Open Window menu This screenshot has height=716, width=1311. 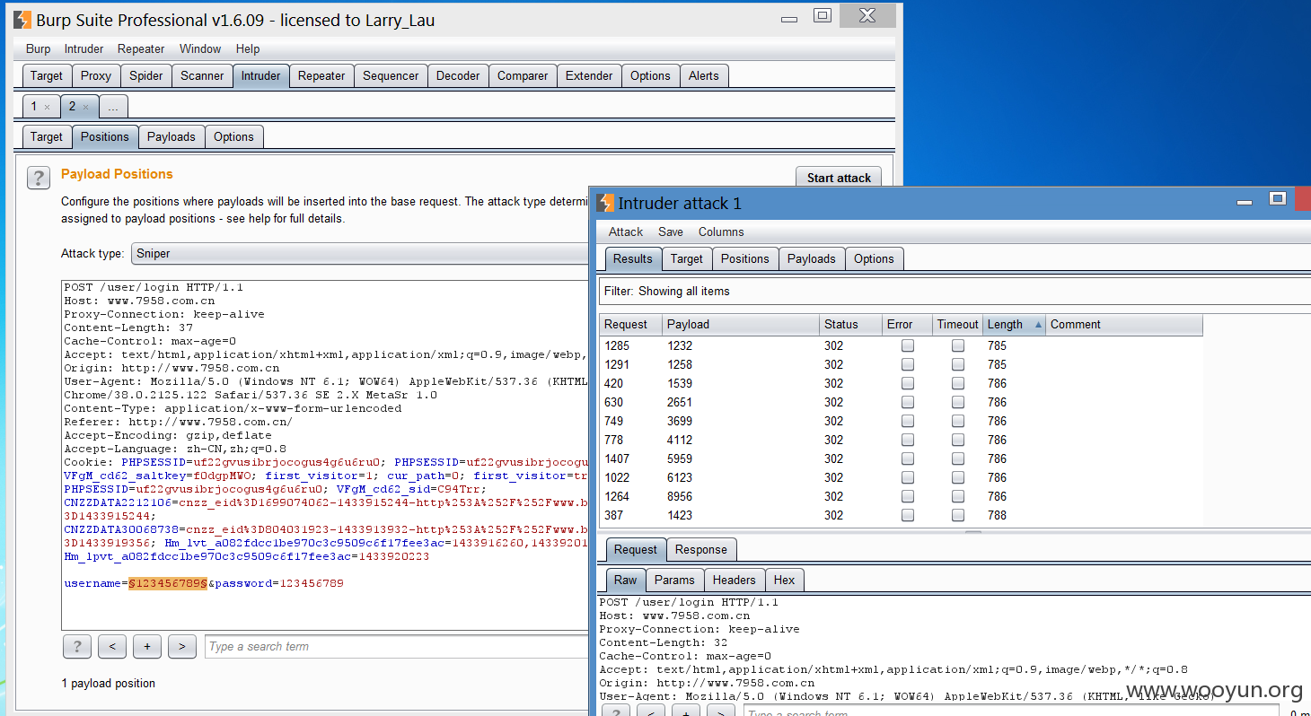[x=200, y=49]
